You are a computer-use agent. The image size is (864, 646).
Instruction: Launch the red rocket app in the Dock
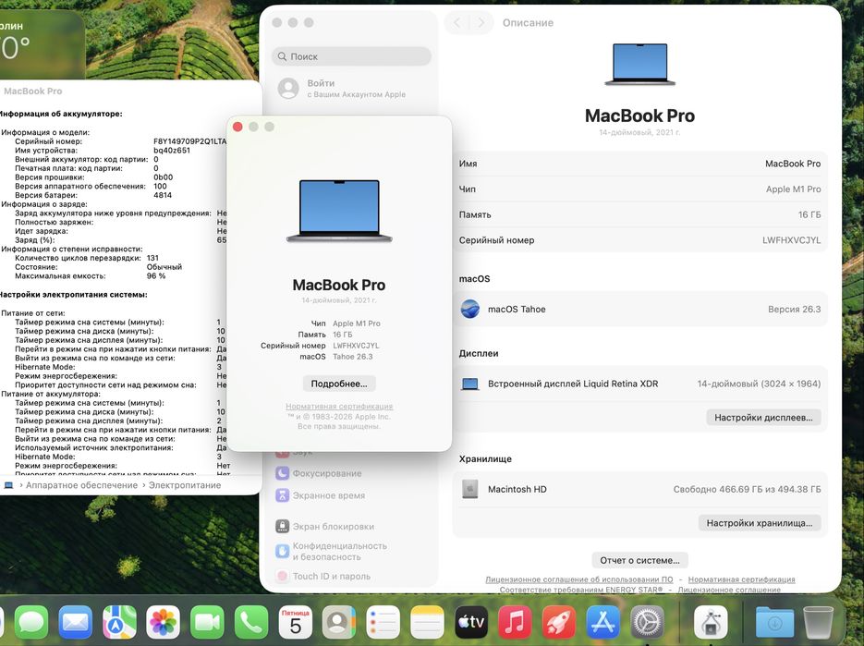(559, 622)
